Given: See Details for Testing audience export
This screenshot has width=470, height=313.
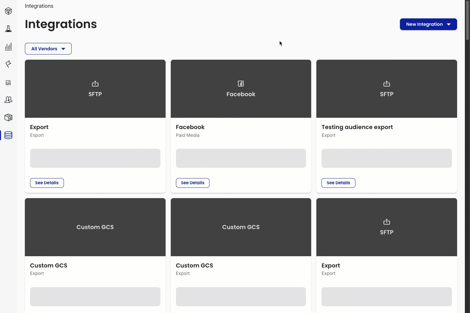Looking at the screenshot, I should 338,183.
